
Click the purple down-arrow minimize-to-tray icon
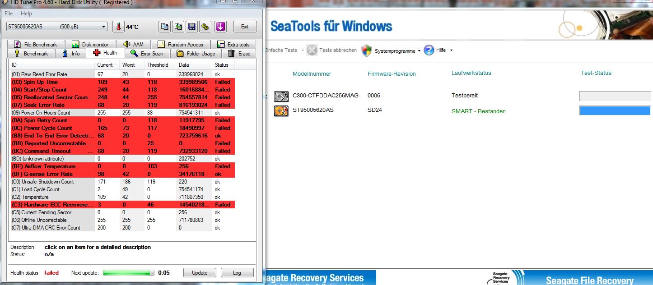coord(220,27)
